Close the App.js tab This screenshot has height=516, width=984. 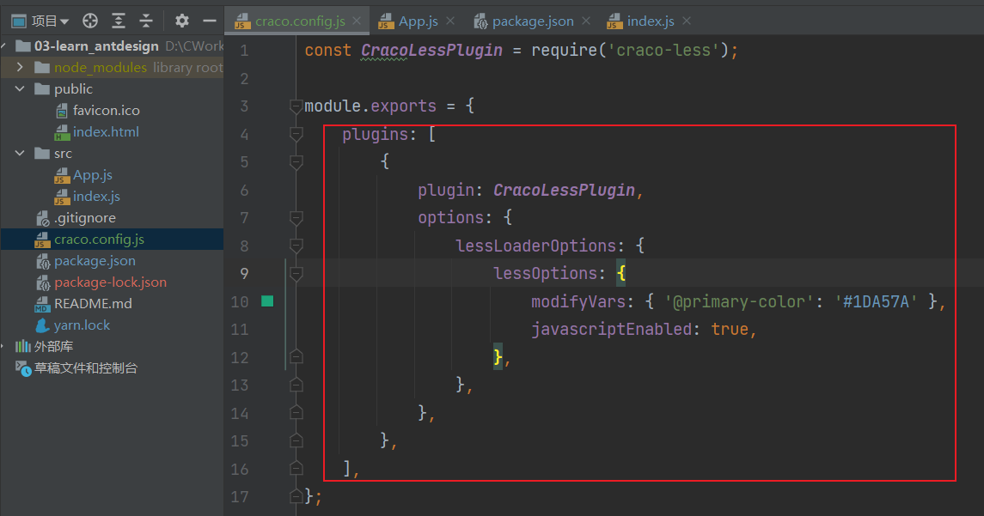tap(450, 21)
